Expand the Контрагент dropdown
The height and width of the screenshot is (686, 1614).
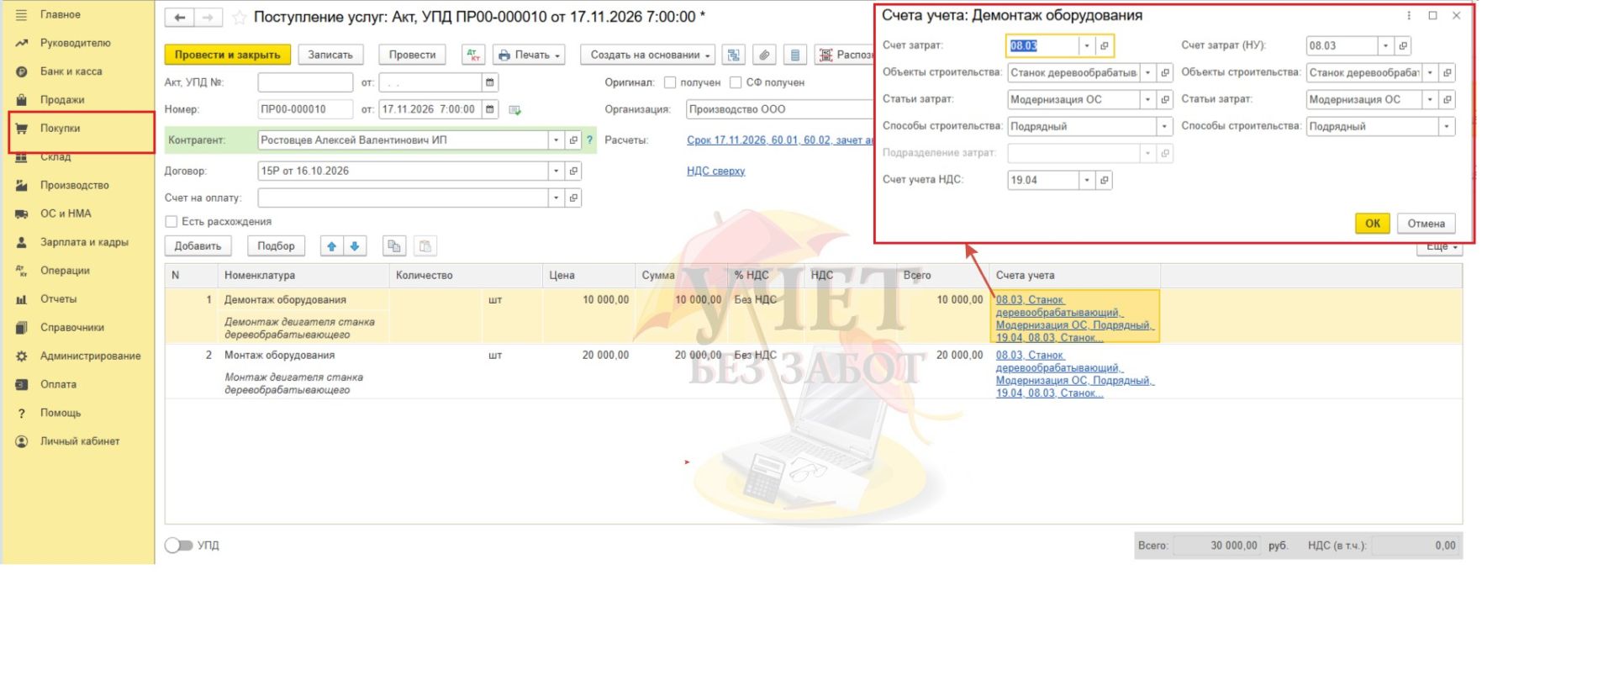coord(556,140)
